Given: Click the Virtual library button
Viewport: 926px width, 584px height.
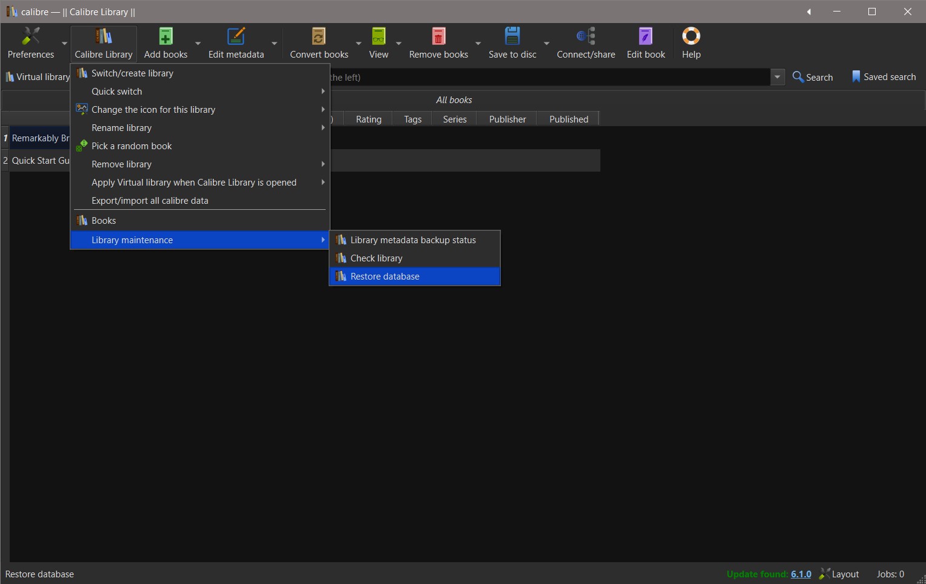Looking at the screenshot, I should 38,77.
